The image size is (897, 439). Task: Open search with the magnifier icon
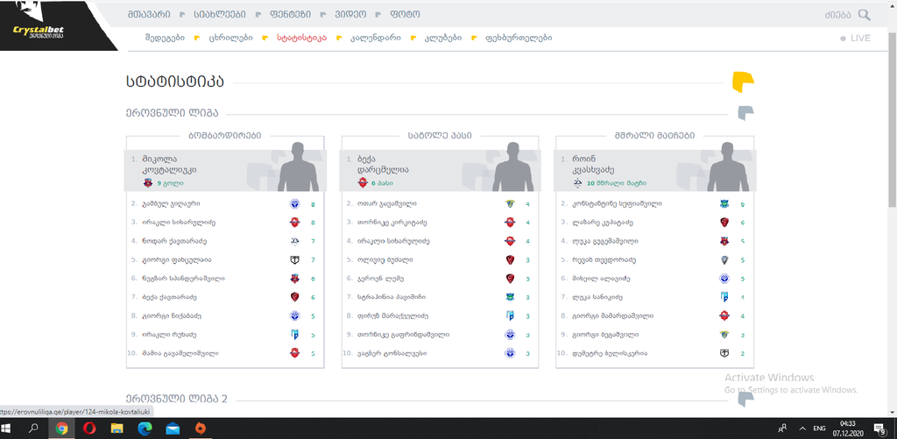pyautogui.click(x=865, y=15)
